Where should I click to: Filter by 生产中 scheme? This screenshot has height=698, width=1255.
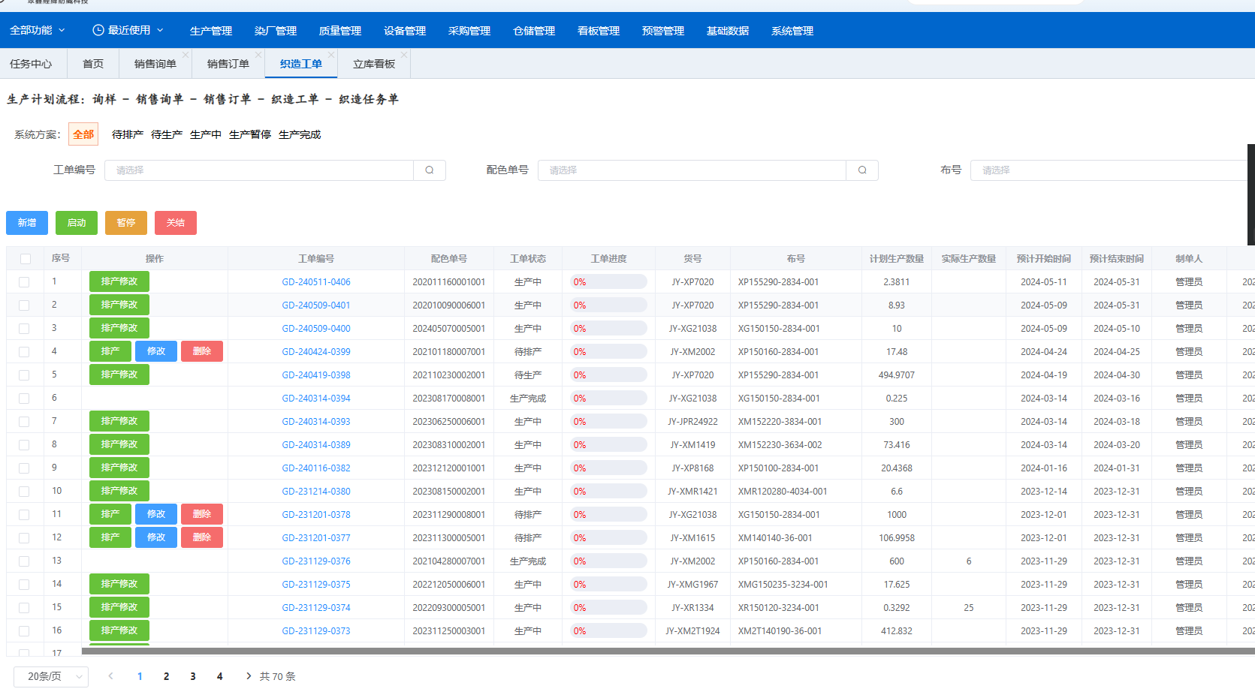[x=206, y=134]
